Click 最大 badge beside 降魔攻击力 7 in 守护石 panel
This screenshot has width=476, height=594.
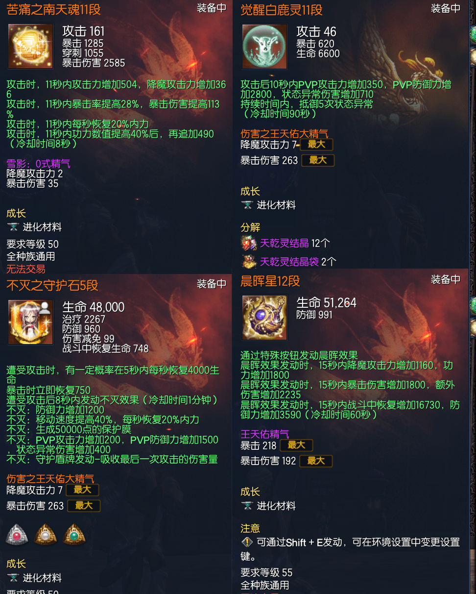(x=82, y=490)
